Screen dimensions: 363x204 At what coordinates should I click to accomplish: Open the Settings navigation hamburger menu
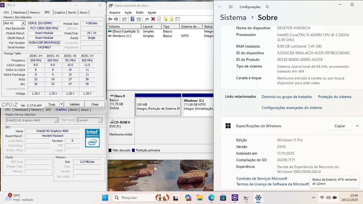(x=231, y=7)
